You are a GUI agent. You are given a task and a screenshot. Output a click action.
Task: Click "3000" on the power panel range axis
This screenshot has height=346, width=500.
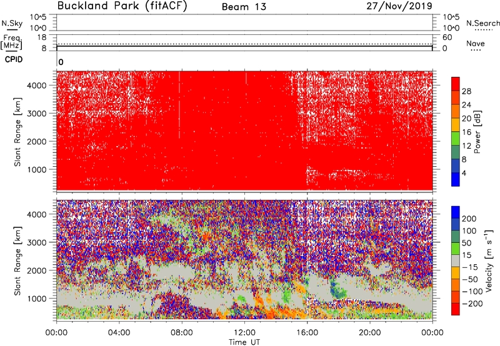click(37, 114)
